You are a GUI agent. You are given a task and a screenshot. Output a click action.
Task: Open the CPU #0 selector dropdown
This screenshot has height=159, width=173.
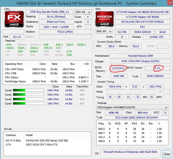pyautogui.click(x=83, y=12)
